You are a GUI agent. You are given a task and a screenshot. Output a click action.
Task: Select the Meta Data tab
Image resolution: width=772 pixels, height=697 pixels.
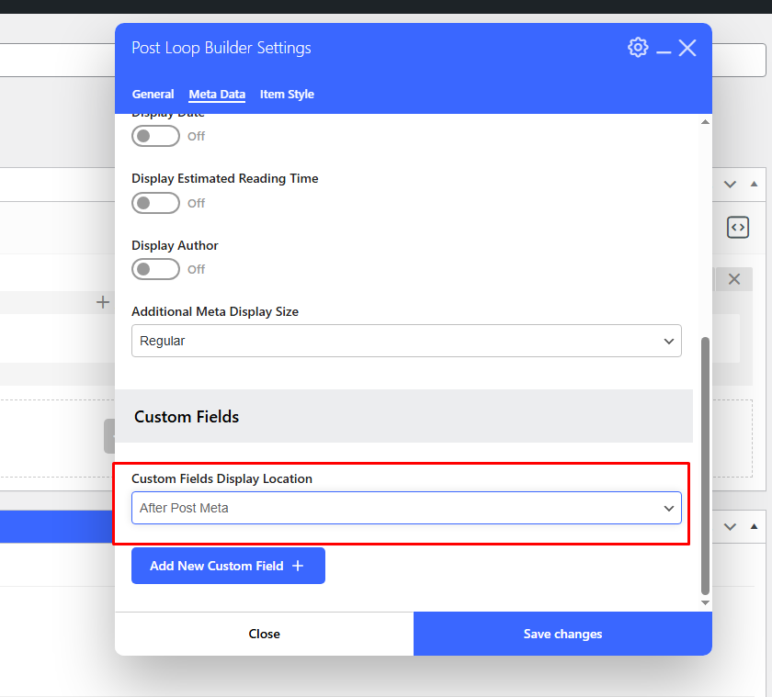(x=217, y=95)
